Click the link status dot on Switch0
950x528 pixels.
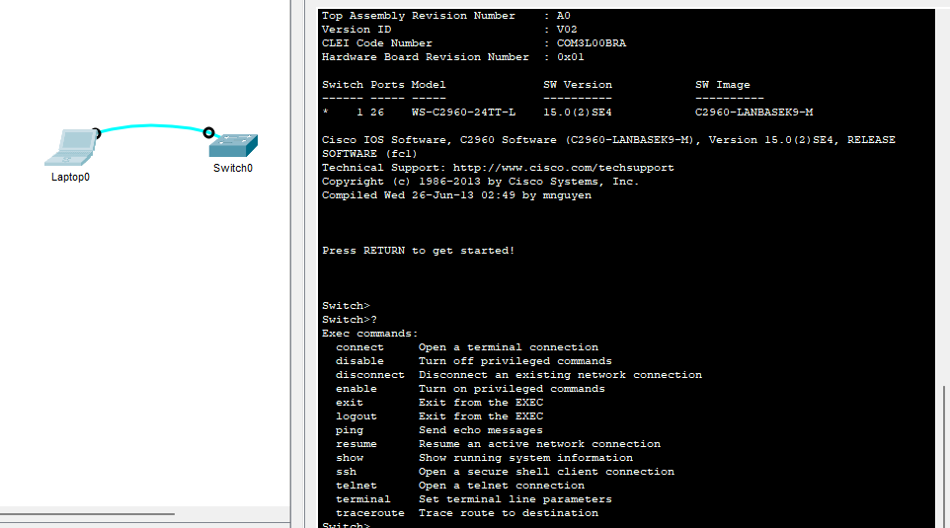point(208,132)
